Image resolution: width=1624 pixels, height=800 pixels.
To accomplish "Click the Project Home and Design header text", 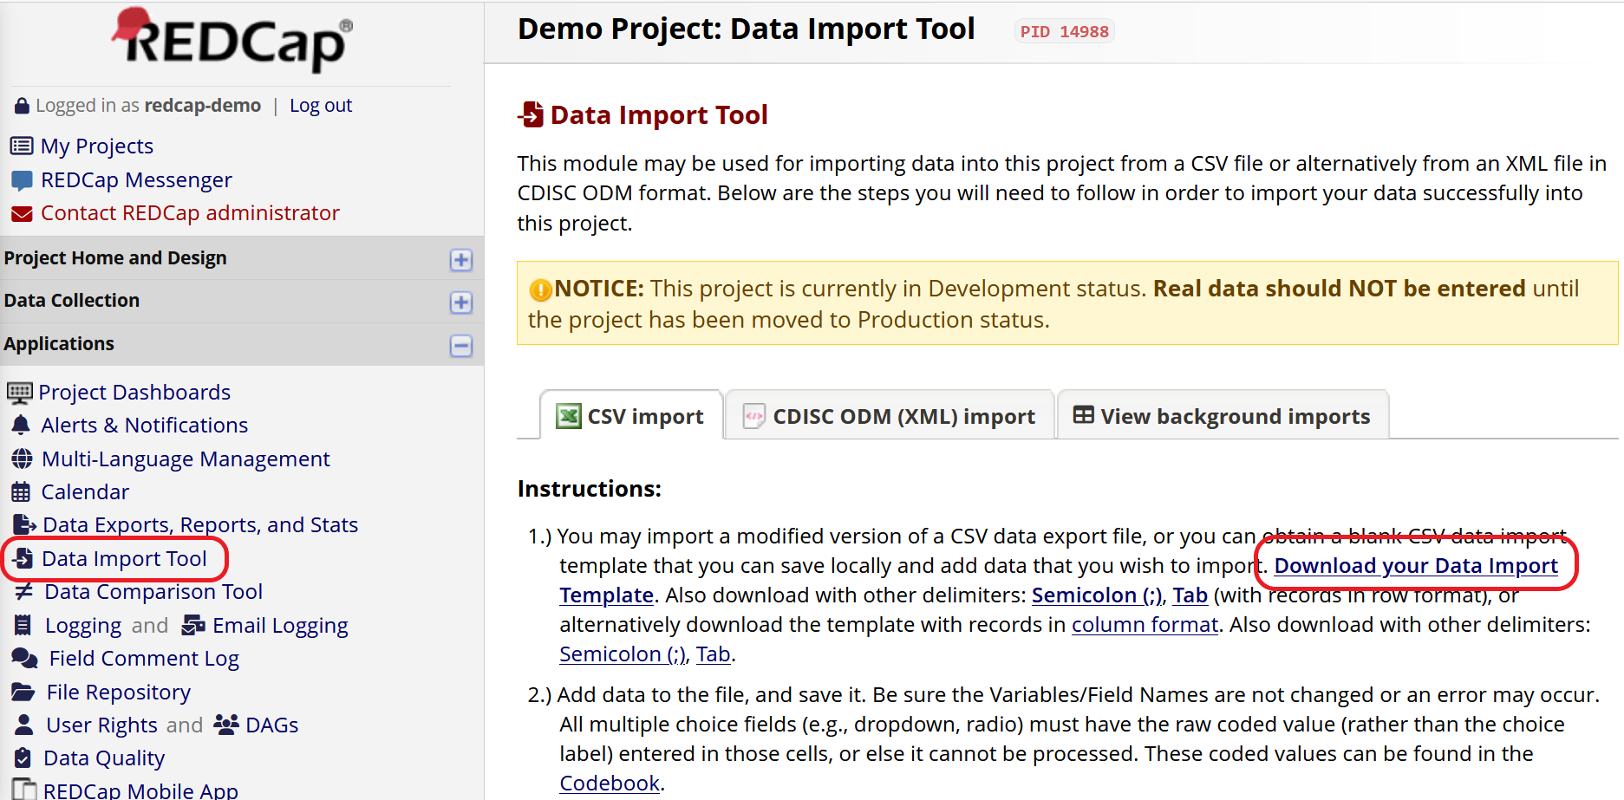I will point(115,258).
